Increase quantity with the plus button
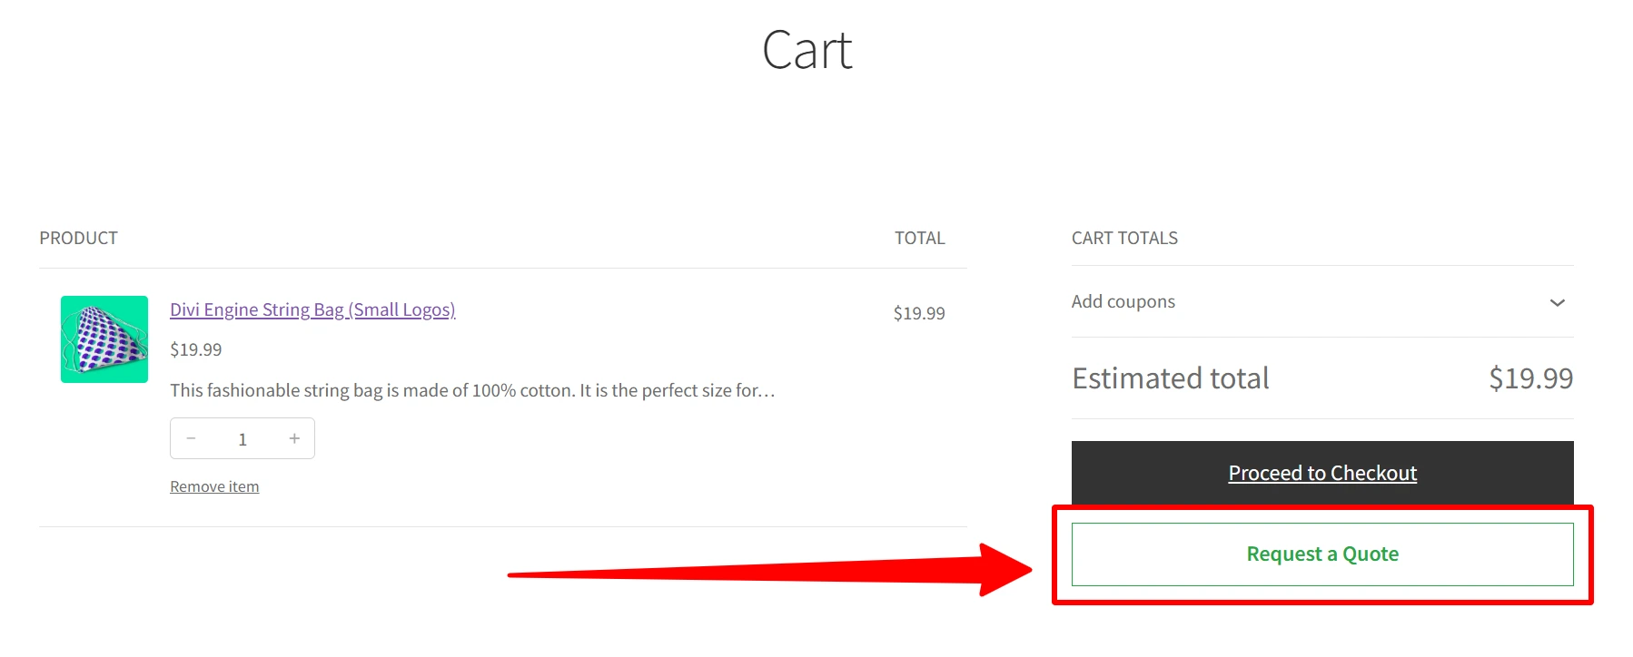This screenshot has height=657, width=1633. click(294, 439)
